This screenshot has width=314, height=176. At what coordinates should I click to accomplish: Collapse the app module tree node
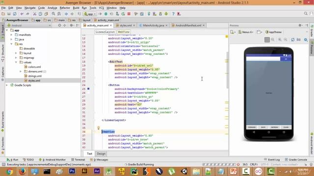(7, 30)
